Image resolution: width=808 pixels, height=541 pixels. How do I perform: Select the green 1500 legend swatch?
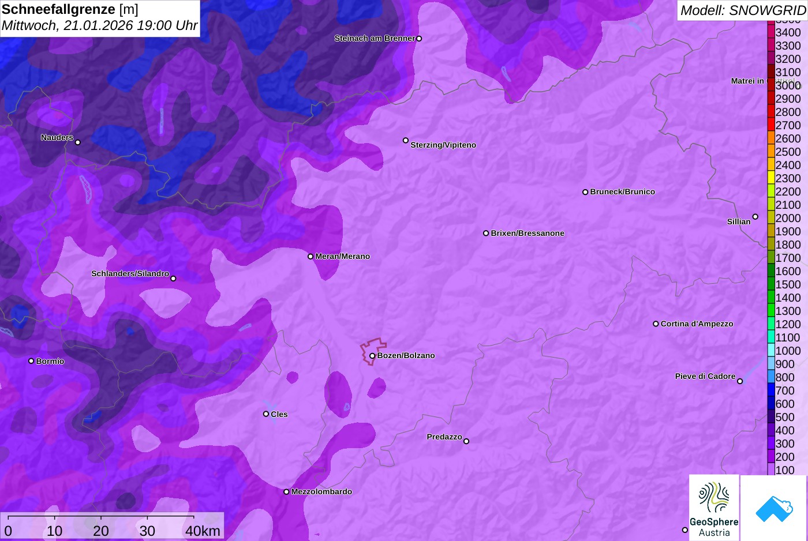coord(771,284)
